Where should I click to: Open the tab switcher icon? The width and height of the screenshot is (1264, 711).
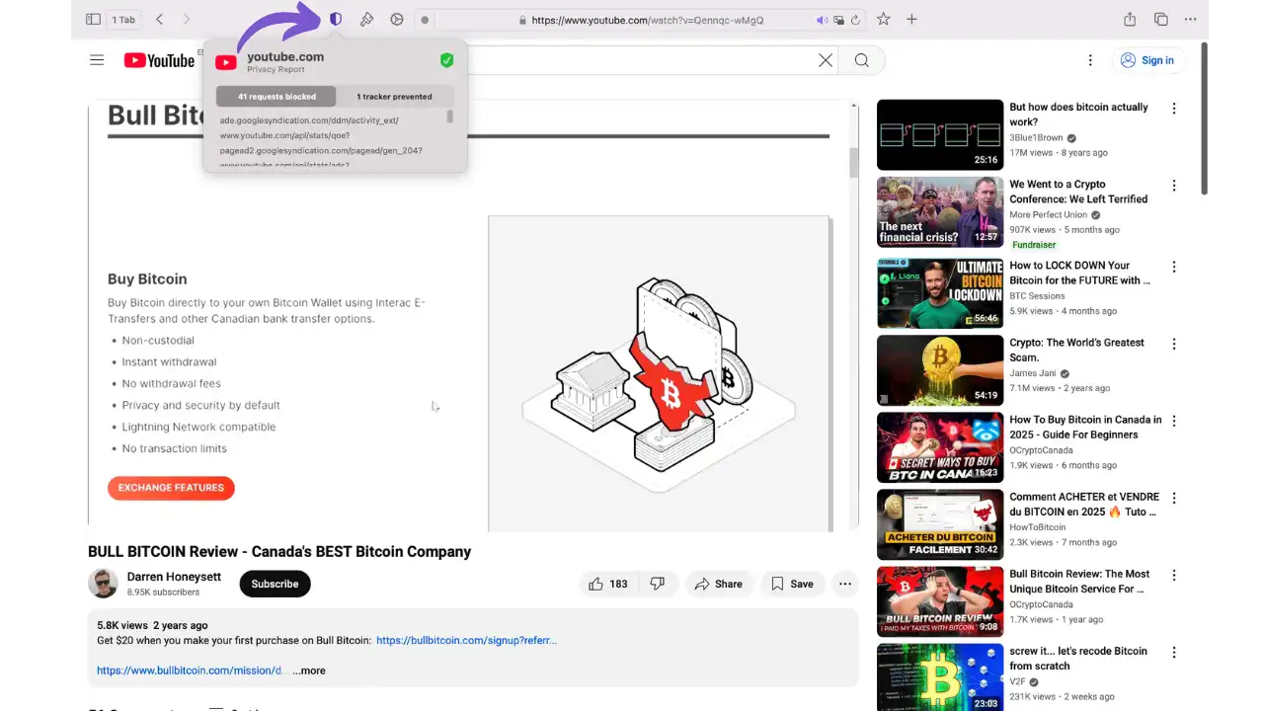tap(1160, 19)
